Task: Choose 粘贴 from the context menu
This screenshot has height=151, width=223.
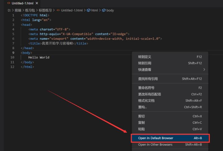Action: click(x=170, y=129)
